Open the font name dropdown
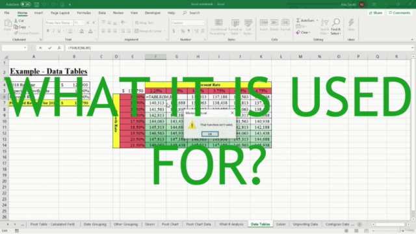The width and height of the screenshot is (416, 234). click(x=71, y=23)
